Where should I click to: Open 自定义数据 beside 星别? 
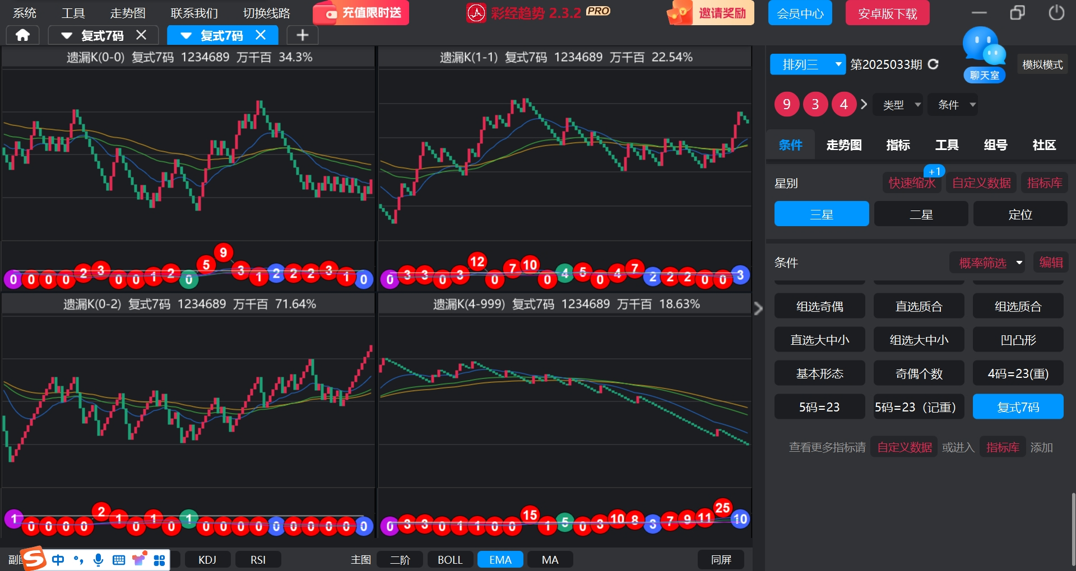pyautogui.click(x=981, y=182)
